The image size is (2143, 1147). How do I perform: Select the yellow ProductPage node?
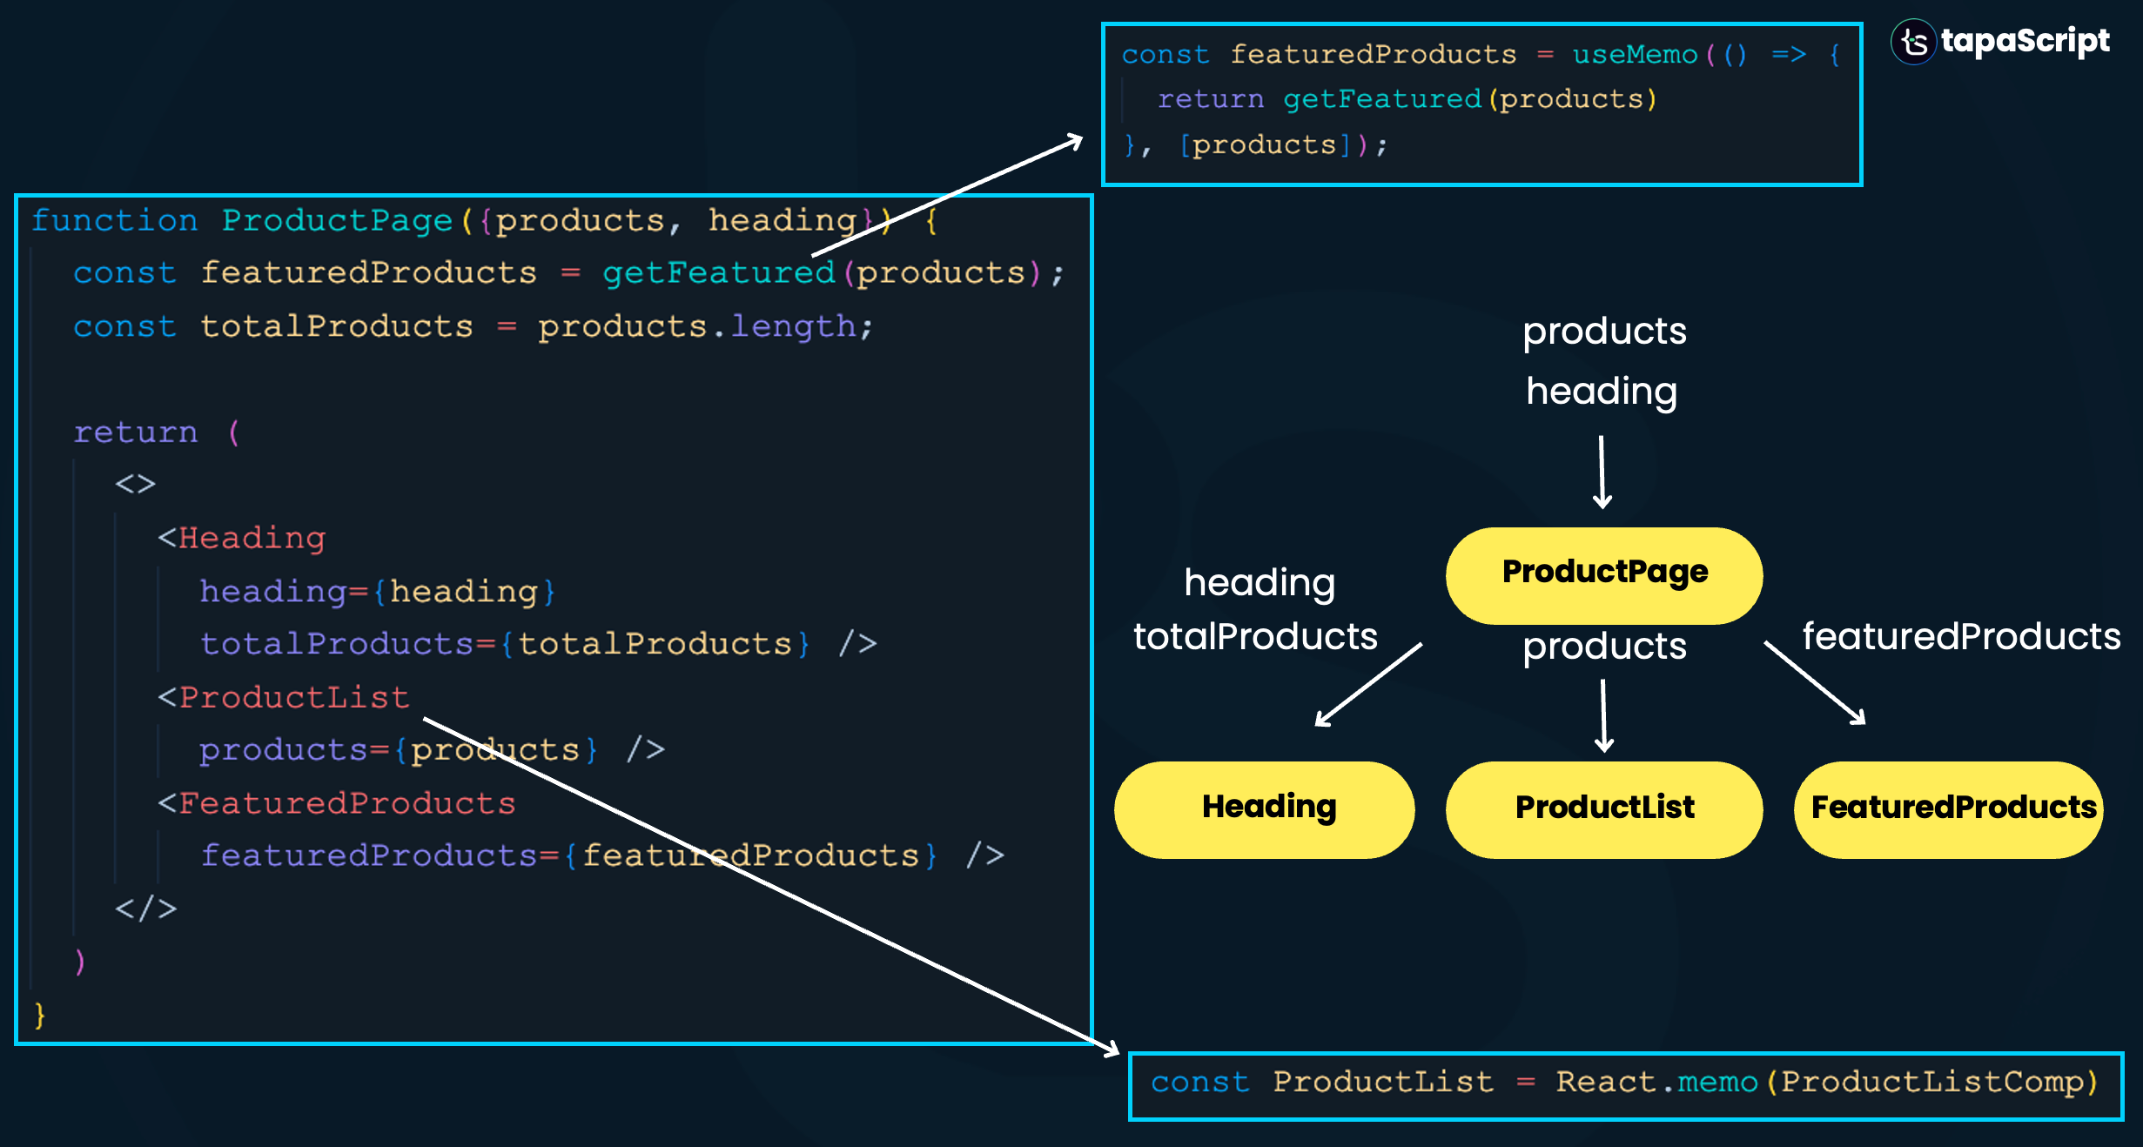1602,573
